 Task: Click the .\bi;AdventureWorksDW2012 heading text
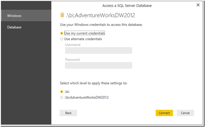(x=100, y=15)
